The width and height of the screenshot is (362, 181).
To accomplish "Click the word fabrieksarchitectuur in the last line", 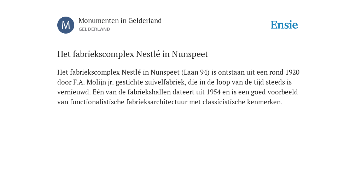I will (x=157, y=102).
